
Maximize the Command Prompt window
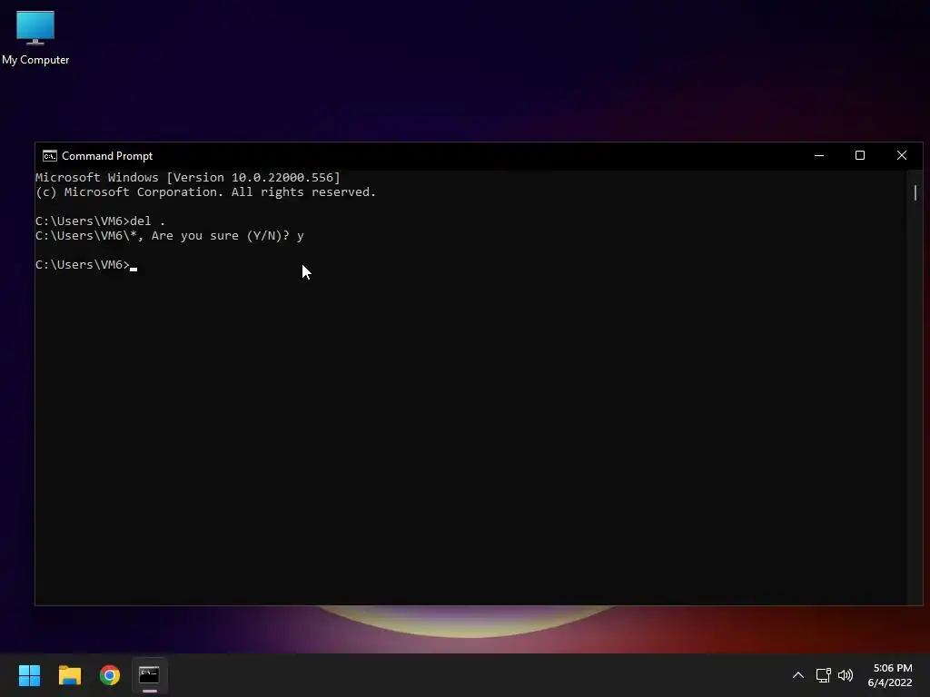[x=860, y=156]
